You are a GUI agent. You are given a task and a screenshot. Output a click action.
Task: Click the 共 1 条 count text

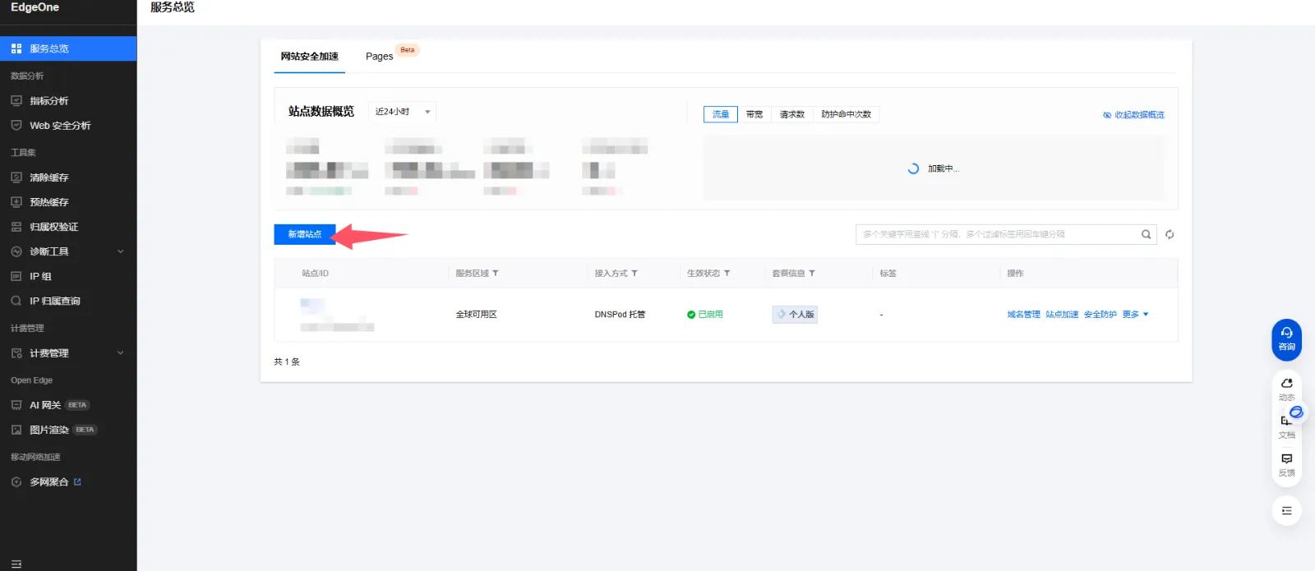287,361
